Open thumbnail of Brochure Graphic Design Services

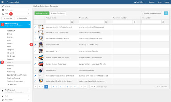(x=41, y=38)
